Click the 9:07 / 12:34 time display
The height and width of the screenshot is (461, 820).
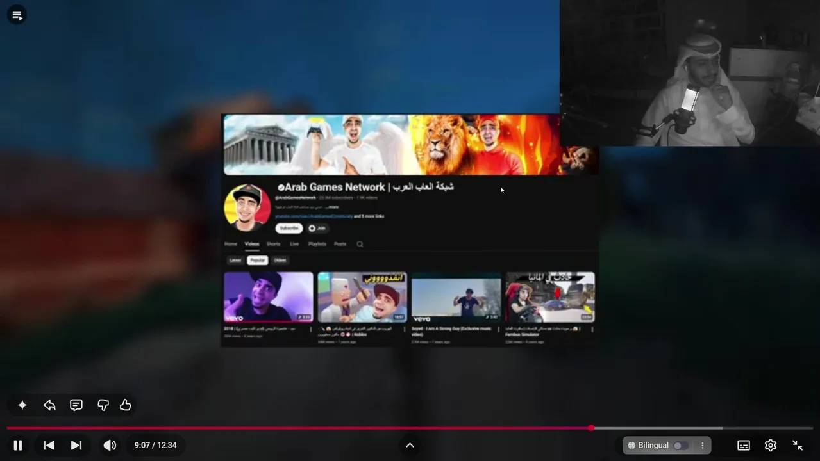click(x=155, y=445)
